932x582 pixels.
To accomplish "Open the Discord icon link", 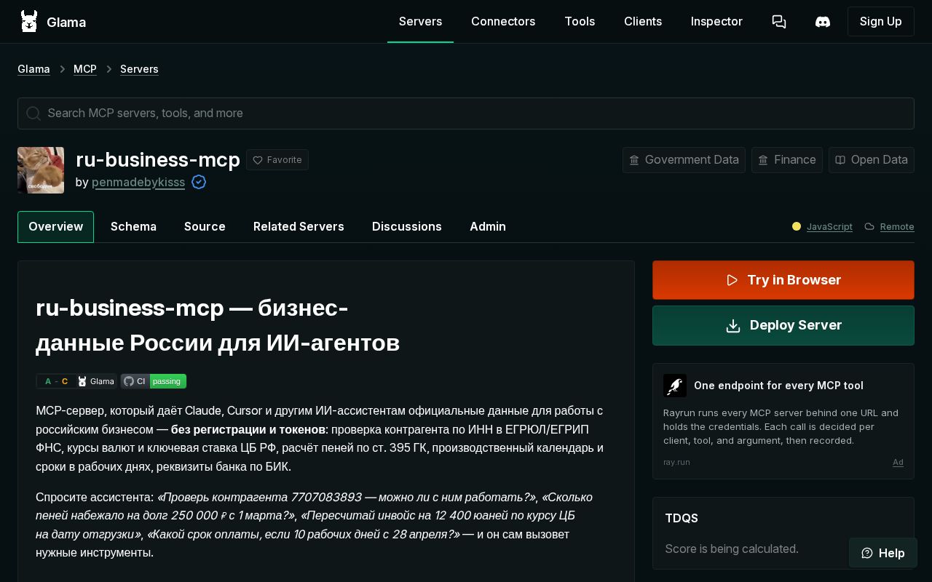I will (823, 22).
